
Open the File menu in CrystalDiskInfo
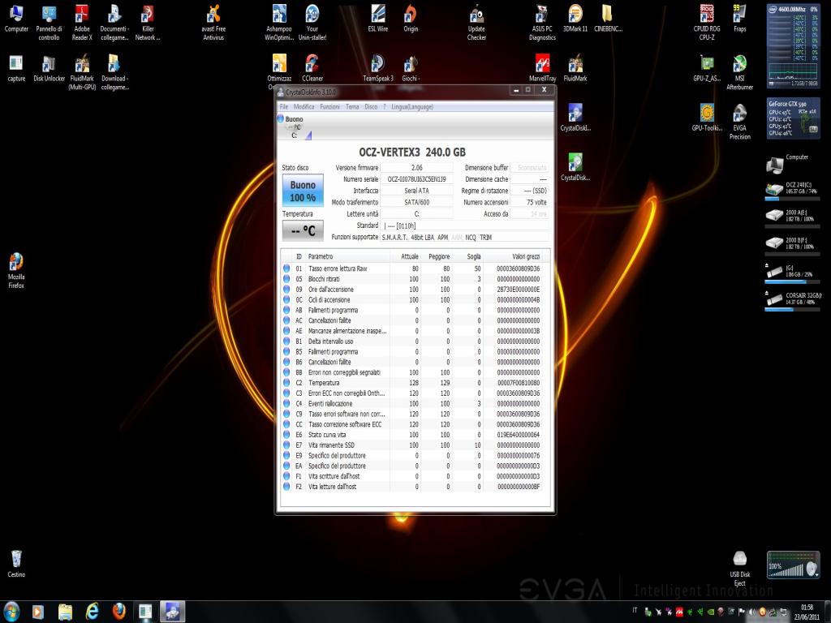point(283,107)
